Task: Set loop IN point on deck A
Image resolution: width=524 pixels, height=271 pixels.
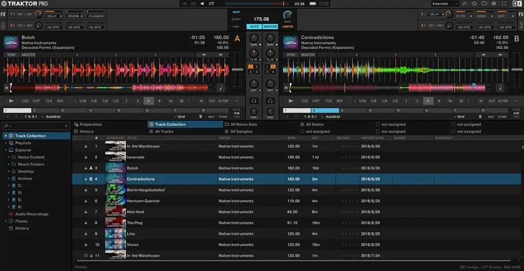Action: (x=201, y=101)
